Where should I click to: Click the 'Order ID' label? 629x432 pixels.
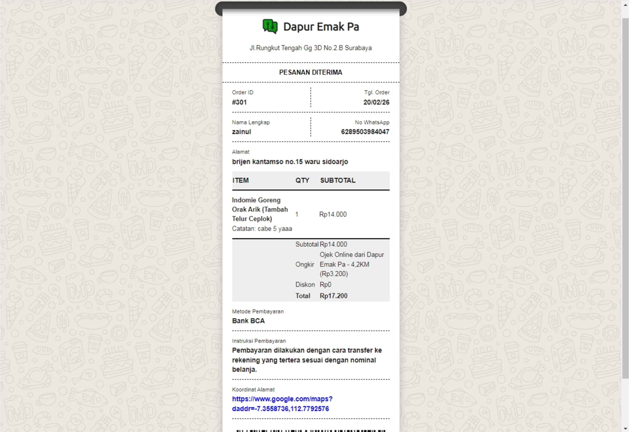point(242,92)
